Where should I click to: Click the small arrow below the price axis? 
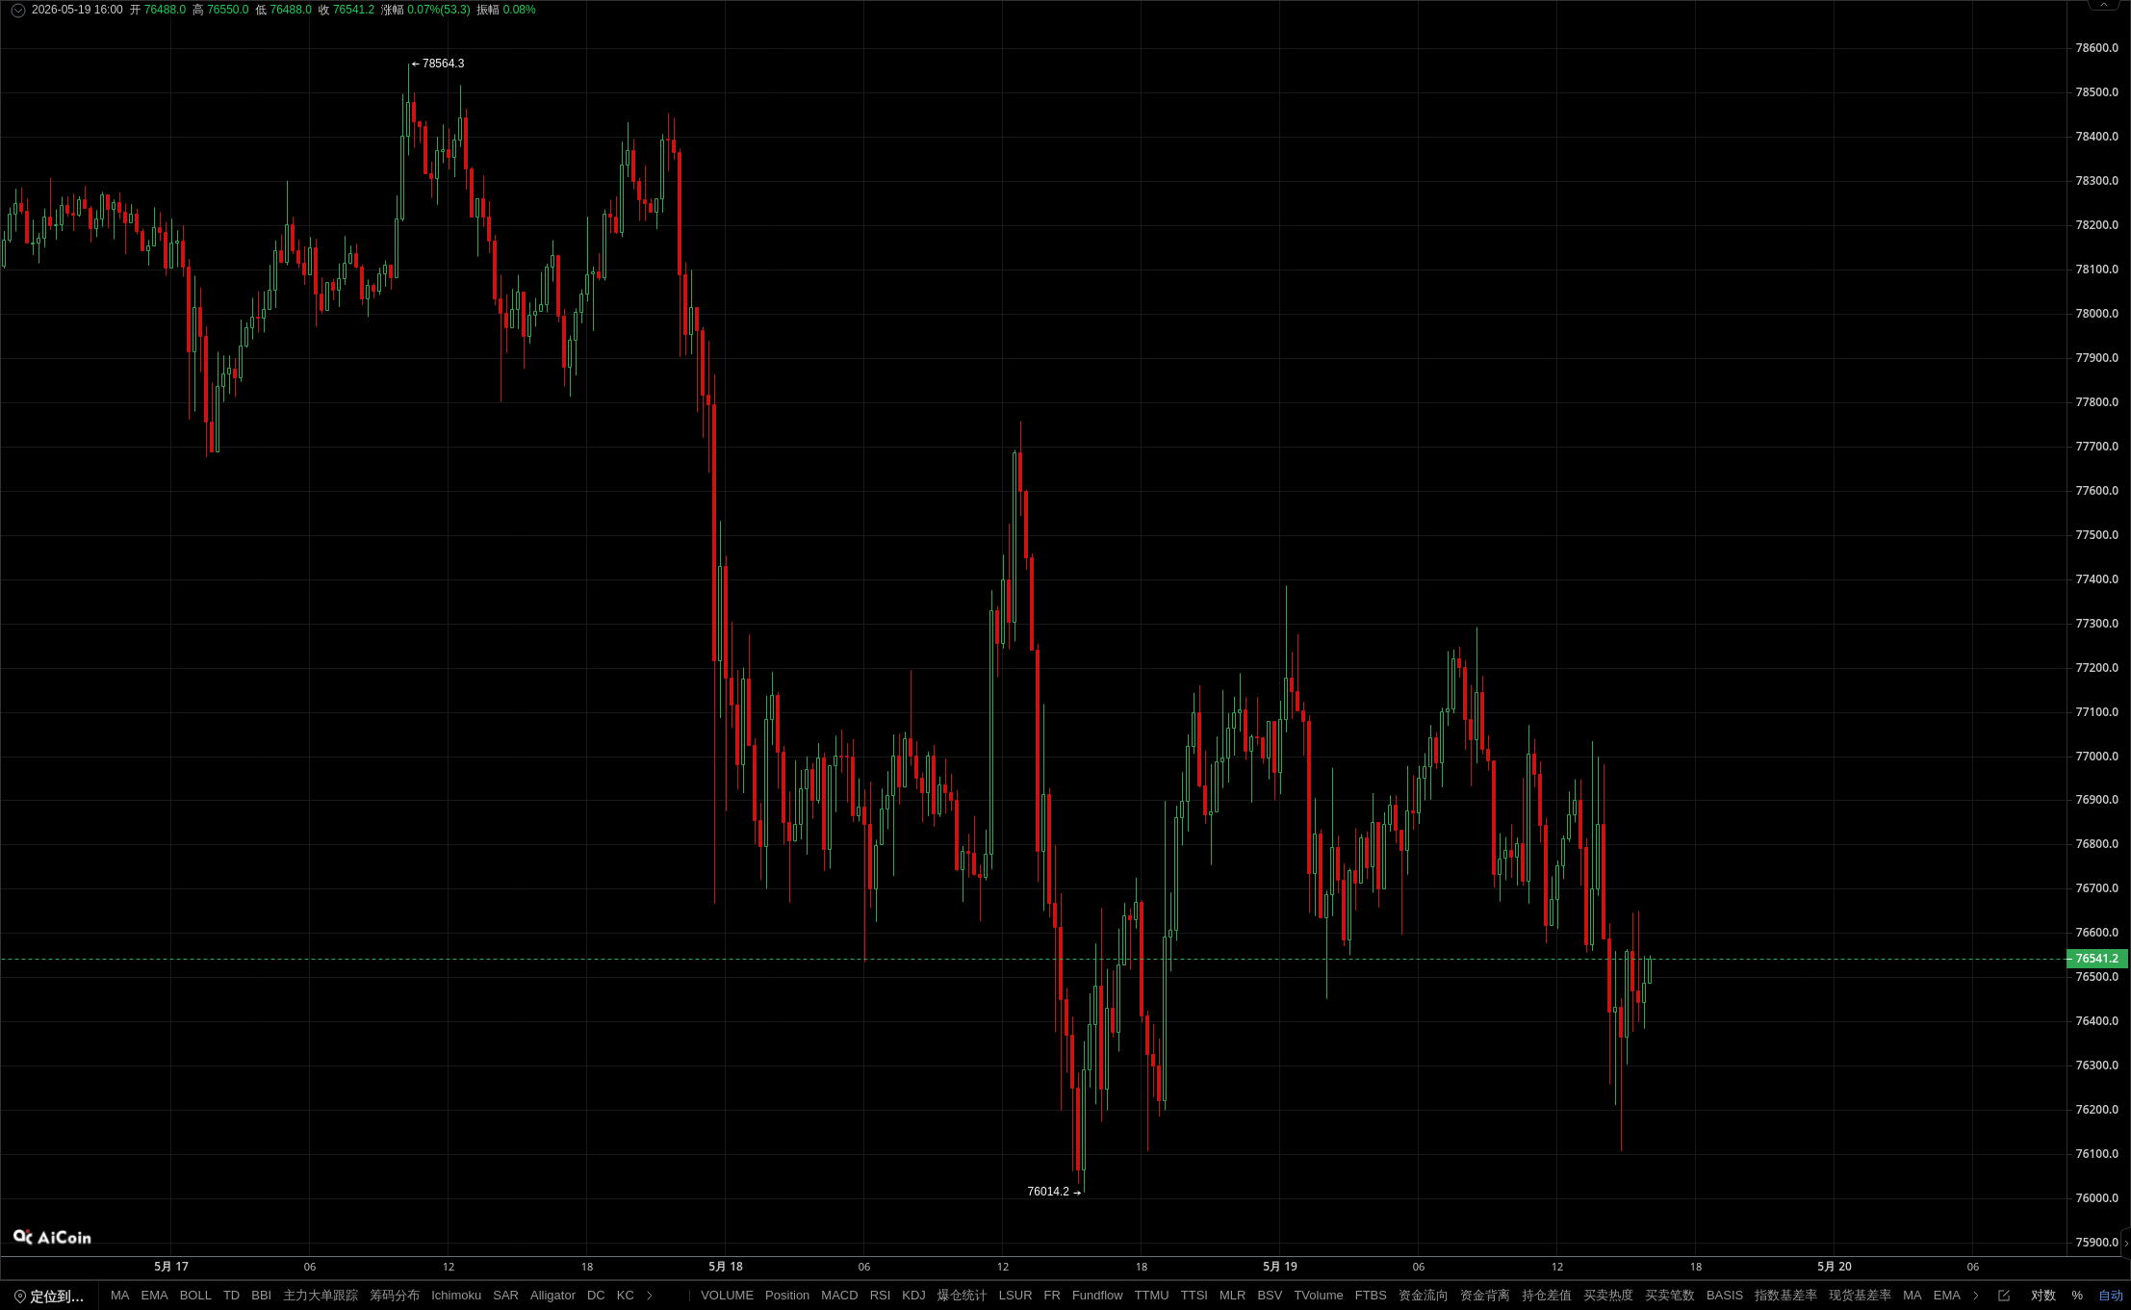(x=2126, y=1244)
